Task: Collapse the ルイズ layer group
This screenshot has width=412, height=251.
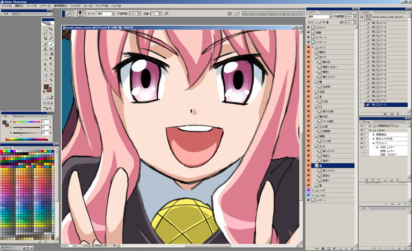Action: [313, 47]
